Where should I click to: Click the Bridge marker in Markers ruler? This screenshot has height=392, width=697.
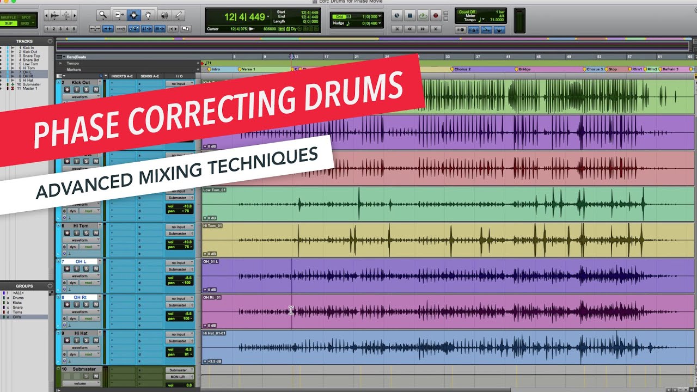coord(524,69)
